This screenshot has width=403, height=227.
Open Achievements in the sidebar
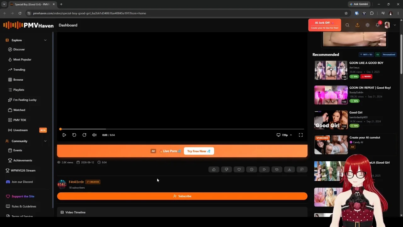pos(23,160)
